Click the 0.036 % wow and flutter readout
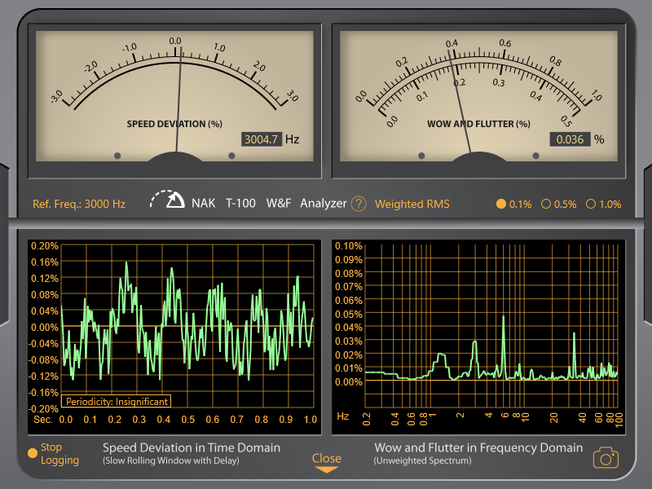 click(x=570, y=139)
